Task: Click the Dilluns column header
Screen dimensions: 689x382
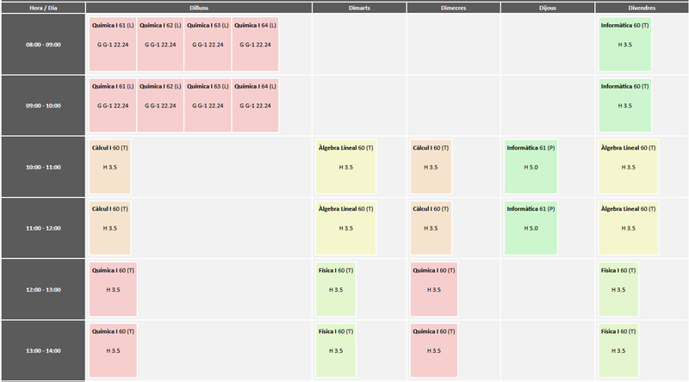Action: point(199,8)
